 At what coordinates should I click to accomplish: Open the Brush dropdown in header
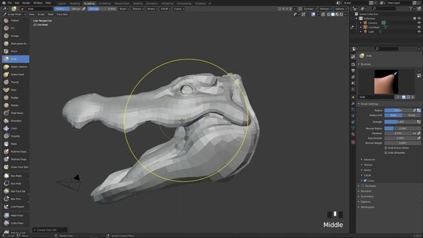pos(124,9)
